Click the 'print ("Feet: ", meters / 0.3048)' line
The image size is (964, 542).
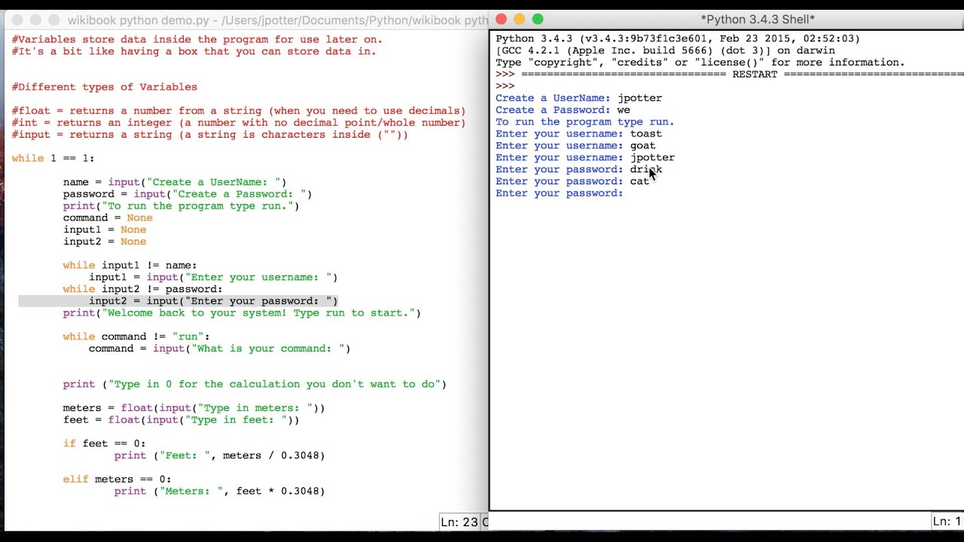pos(220,455)
